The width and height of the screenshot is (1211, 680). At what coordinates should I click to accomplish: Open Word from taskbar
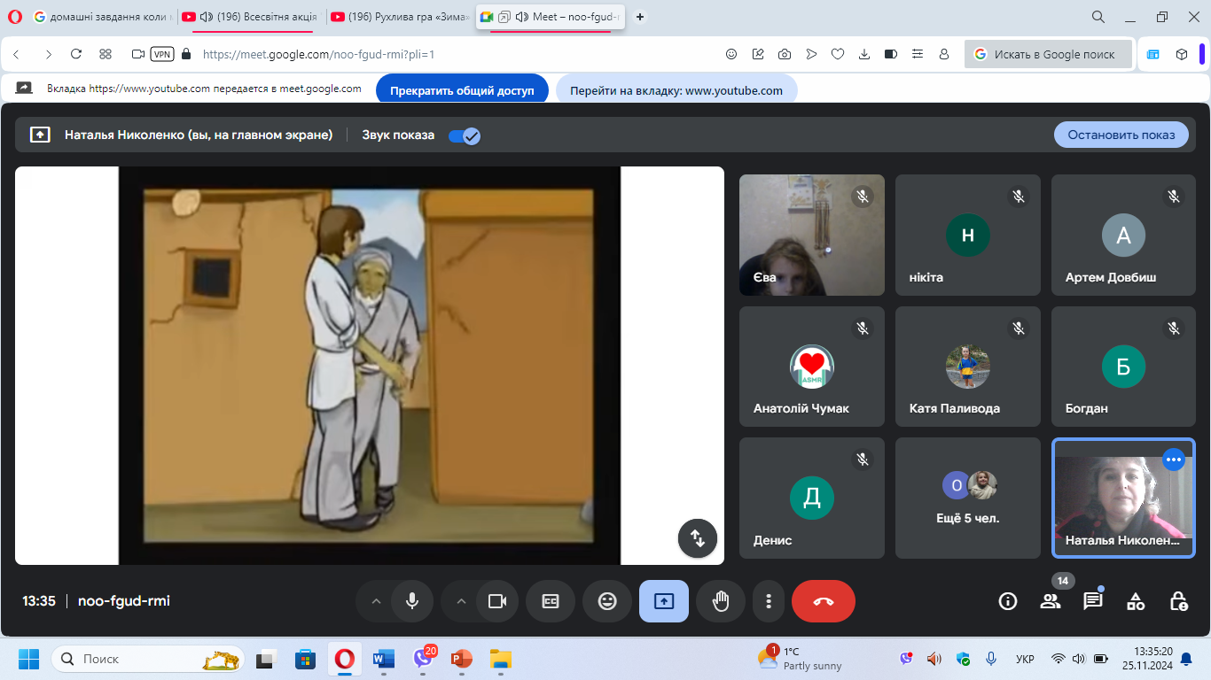pyautogui.click(x=384, y=659)
